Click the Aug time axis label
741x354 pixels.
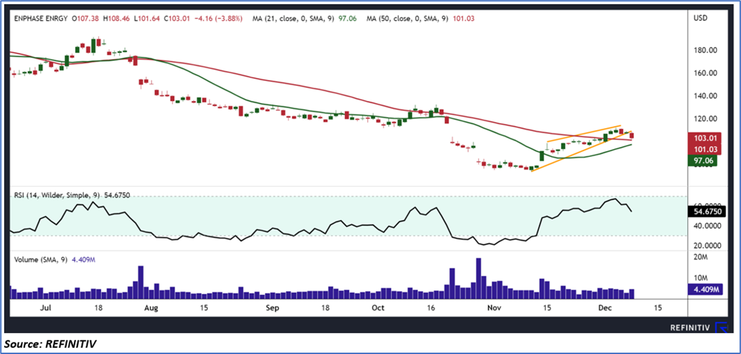pos(151,308)
